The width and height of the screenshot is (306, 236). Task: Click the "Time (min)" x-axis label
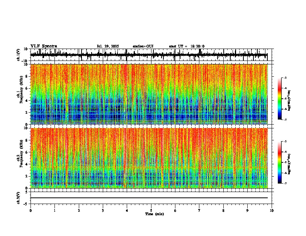(x=155, y=214)
